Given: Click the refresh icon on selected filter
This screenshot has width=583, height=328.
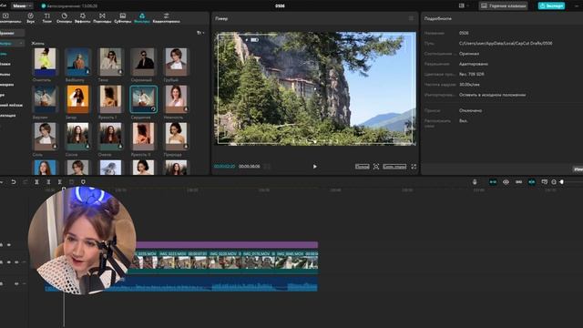Looking at the screenshot, I should (x=153, y=109).
